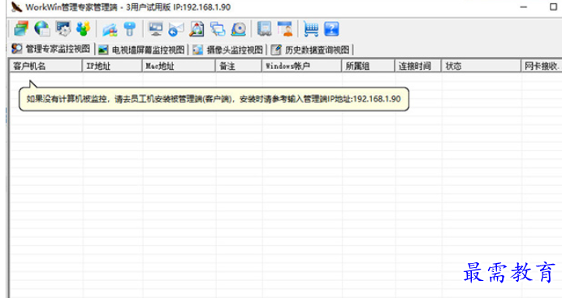Screen dimensions: 562x298
Task: Click the desktop monitor screen icon
Action: pyautogui.click(x=156, y=28)
